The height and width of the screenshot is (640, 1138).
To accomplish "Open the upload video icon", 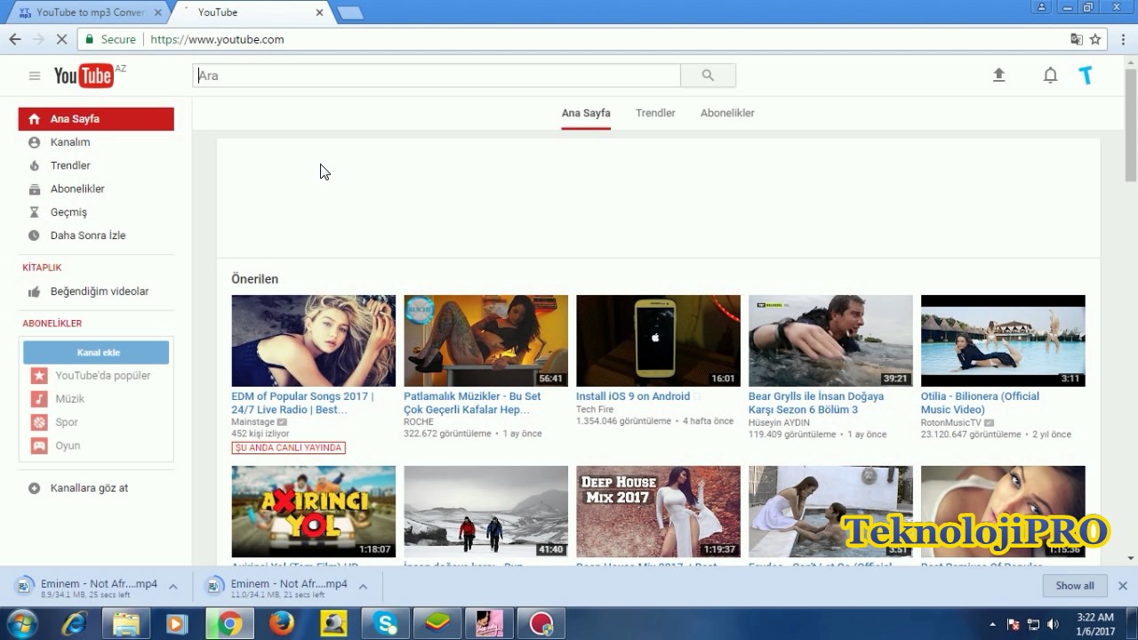I will coord(998,76).
